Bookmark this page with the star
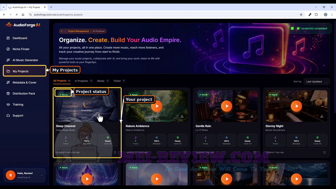The width and height of the screenshot is (336, 189). (x=301, y=14)
